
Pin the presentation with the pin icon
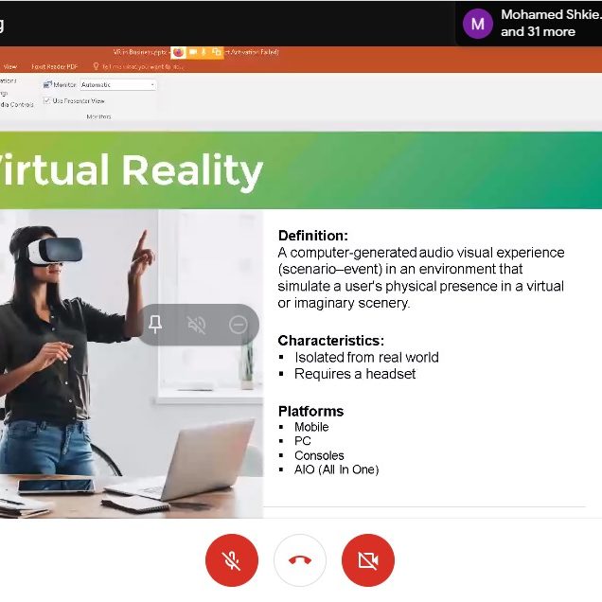click(x=155, y=325)
